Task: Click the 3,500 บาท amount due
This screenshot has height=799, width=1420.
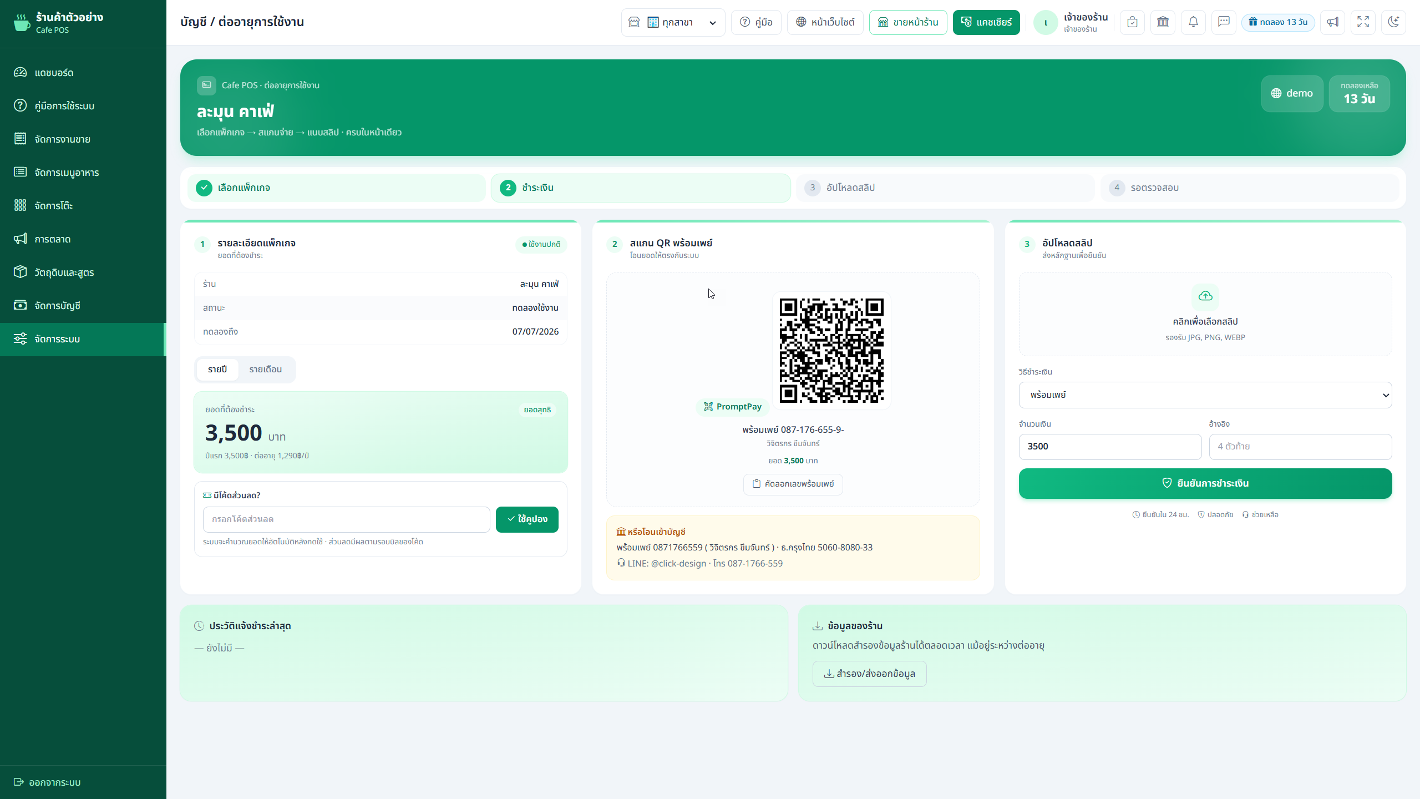Action: click(245, 433)
